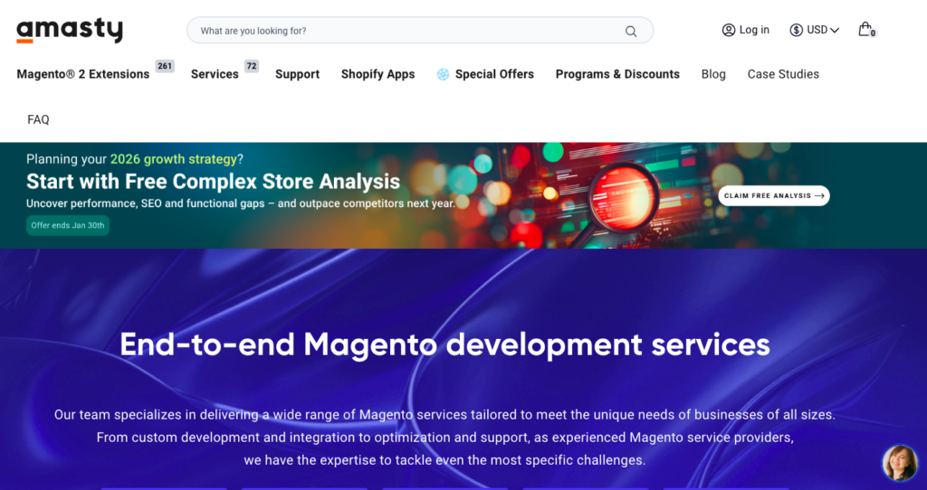
Task: Click the 72 services count badge
Action: click(x=252, y=66)
